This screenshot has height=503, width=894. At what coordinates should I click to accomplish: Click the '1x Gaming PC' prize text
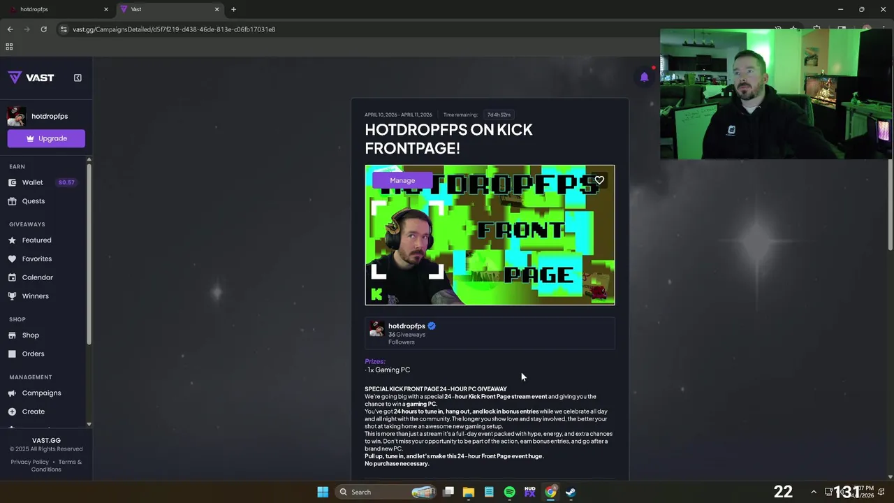388,370
